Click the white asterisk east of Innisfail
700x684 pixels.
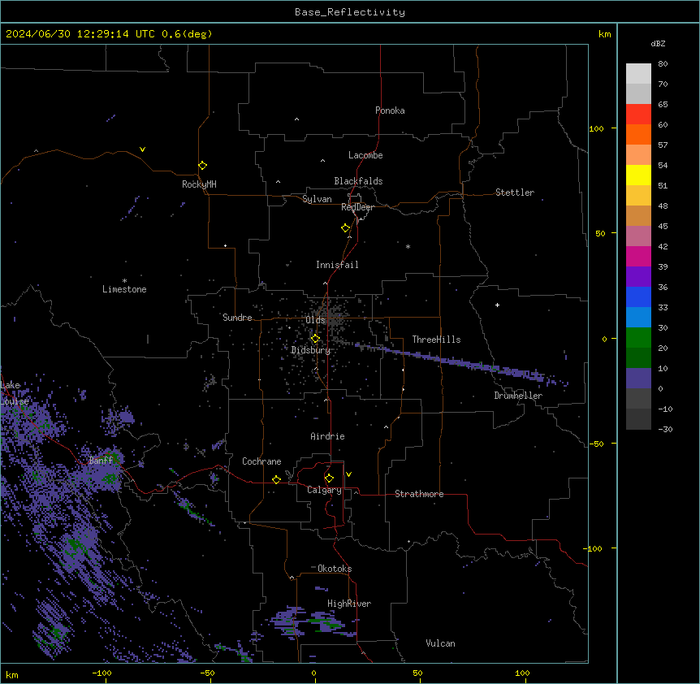click(x=408, y=246)
